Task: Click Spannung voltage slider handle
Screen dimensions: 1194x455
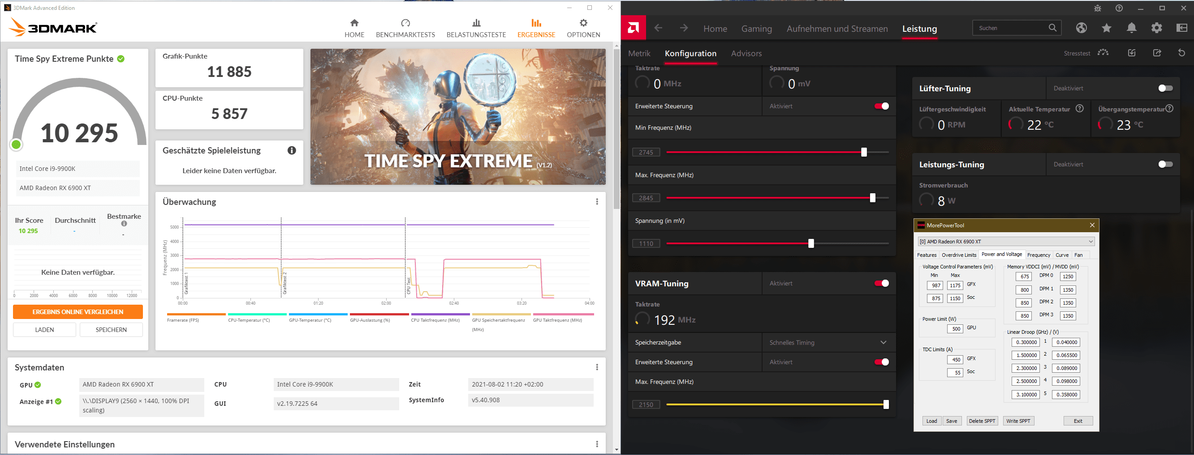Action: pyautogui.click(x=811, y=243)
